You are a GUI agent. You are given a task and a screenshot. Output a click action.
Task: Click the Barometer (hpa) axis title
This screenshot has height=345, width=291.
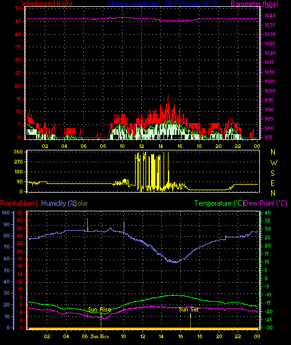pyautogui.click(x=254, y=4)
